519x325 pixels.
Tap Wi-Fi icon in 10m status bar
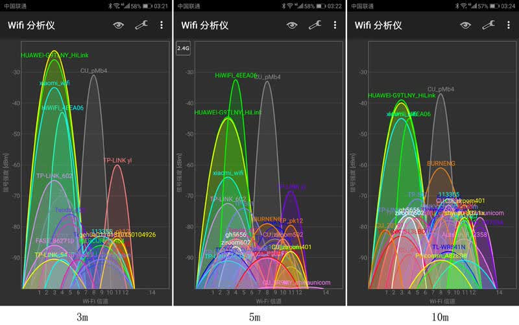463,6
